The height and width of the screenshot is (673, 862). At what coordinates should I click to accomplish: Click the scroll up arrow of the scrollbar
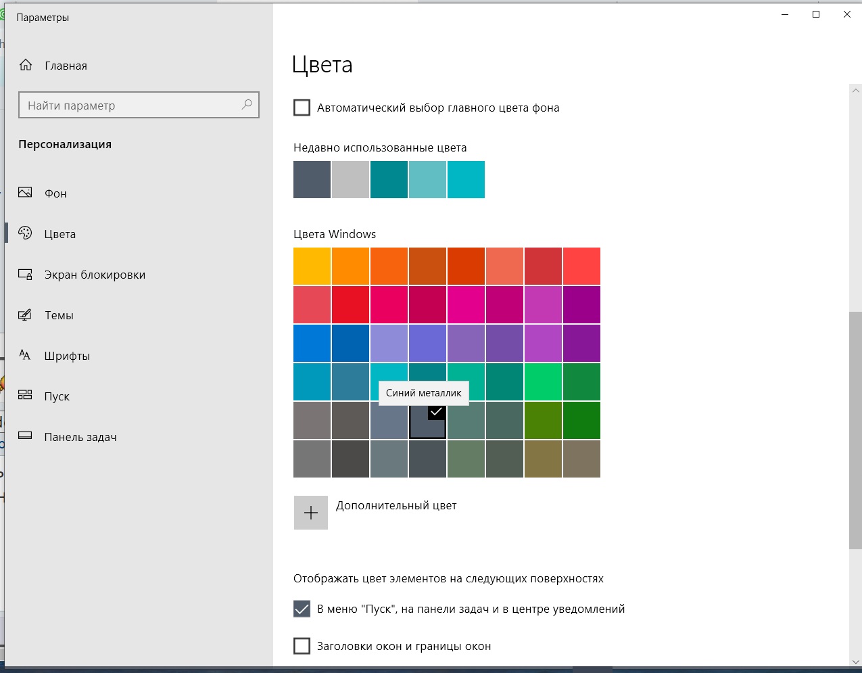point(855,91)
